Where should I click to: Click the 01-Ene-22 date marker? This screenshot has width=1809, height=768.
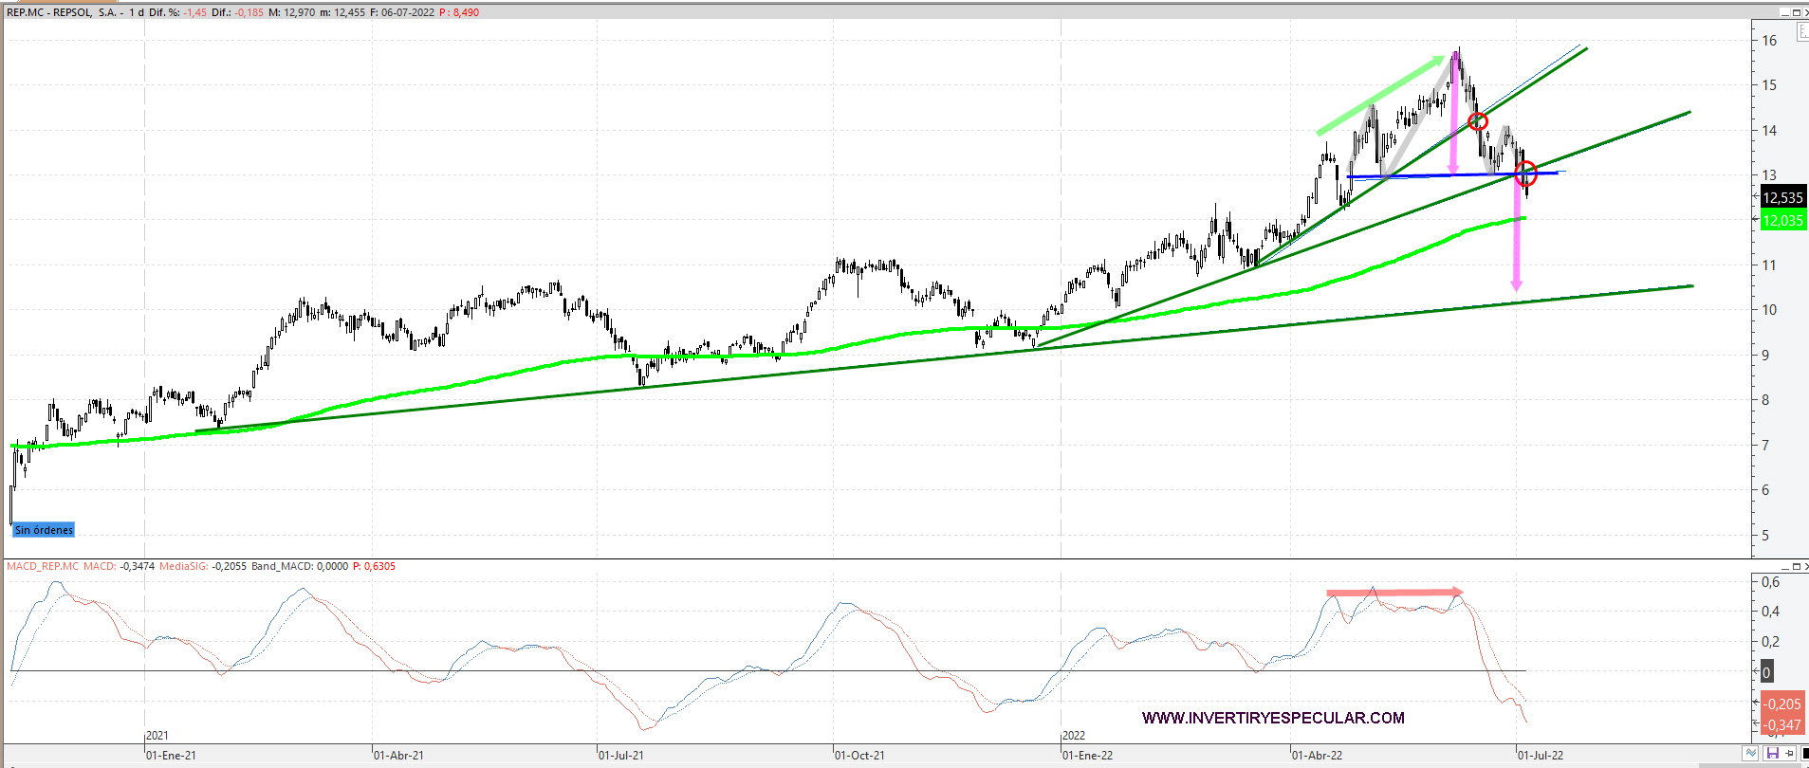point(1087,755)
